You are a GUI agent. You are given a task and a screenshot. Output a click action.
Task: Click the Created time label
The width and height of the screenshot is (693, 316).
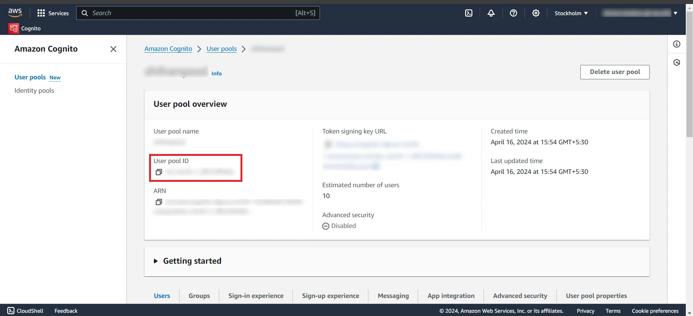coord(509,131)
